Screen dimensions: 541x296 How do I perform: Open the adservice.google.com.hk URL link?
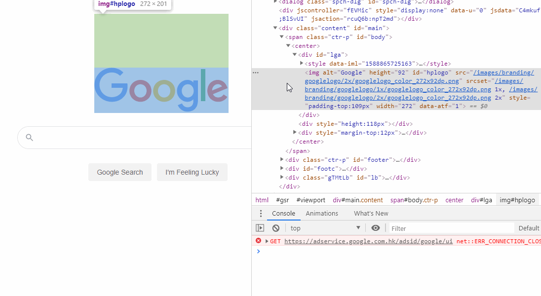tap(368, 241)
